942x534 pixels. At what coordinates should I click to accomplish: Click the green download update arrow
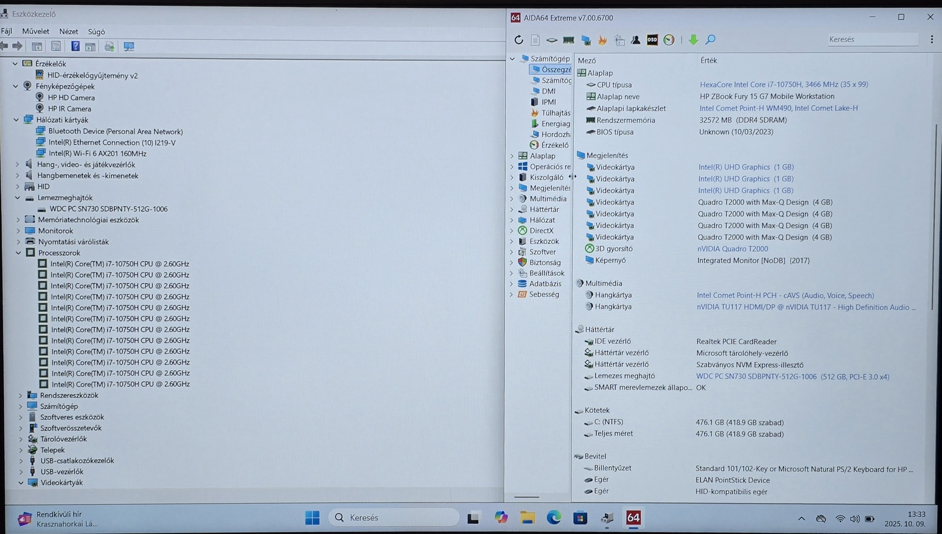[693, 40]
